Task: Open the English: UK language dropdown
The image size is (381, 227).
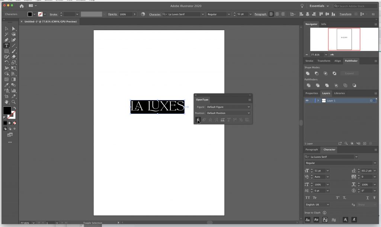Action: (x=317, y=205)
